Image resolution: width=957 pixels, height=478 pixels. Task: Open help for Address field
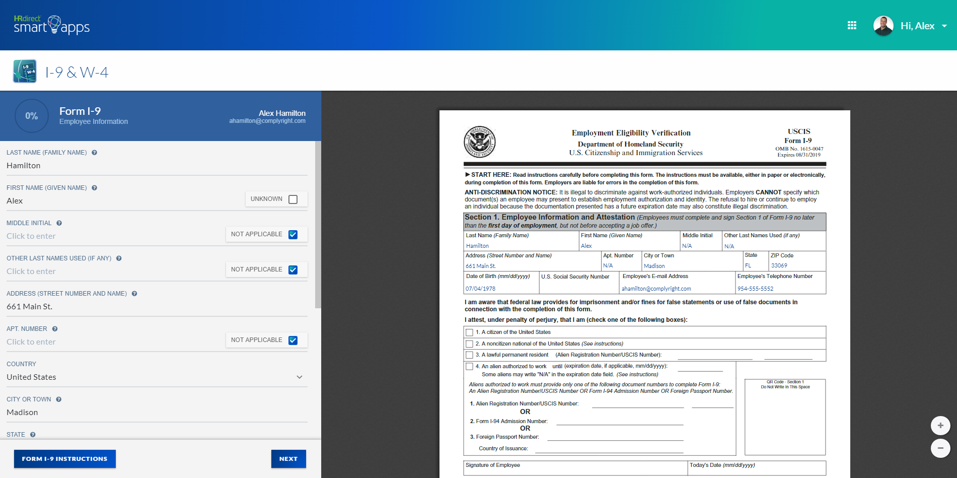pos(134,293)
